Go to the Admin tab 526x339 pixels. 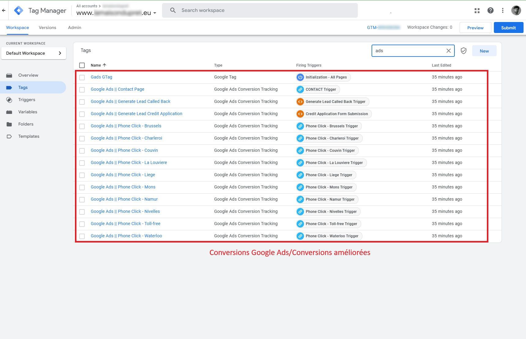74,27
